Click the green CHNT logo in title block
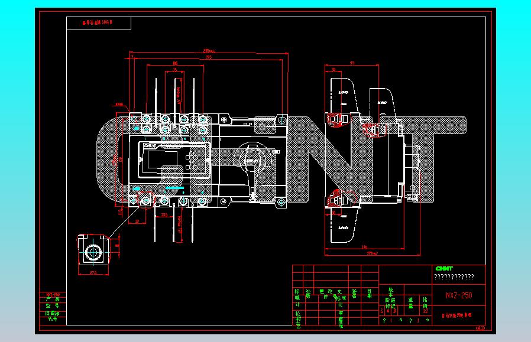This screenshot has width=531, height=342. (x=444, y=269)
